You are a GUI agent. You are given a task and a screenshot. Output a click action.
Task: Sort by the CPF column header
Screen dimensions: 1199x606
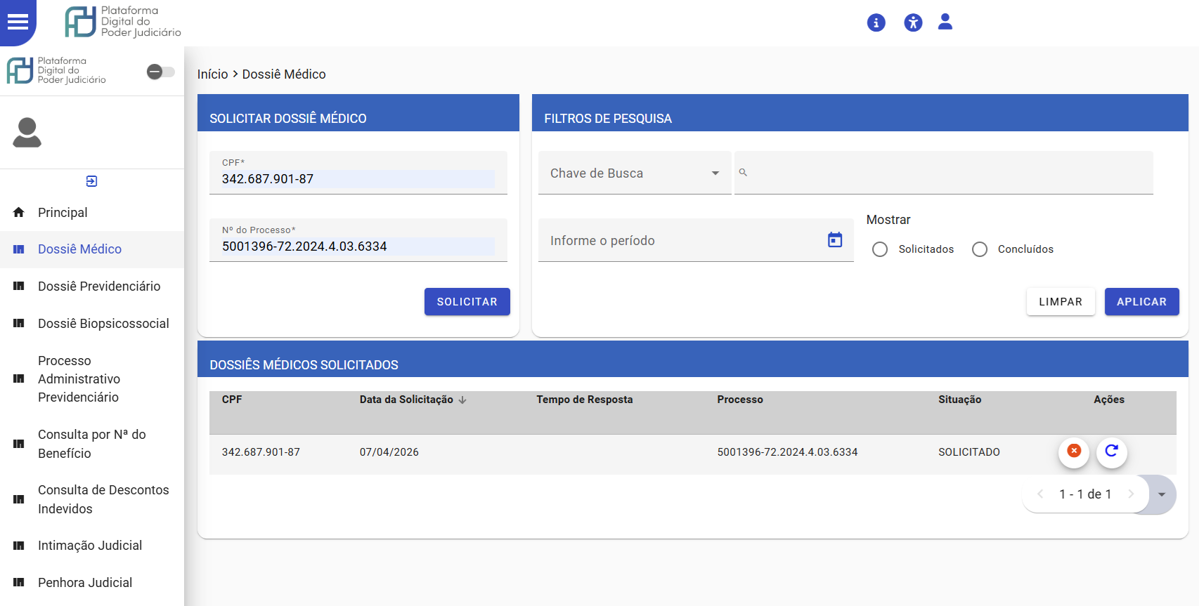point(232,400)
